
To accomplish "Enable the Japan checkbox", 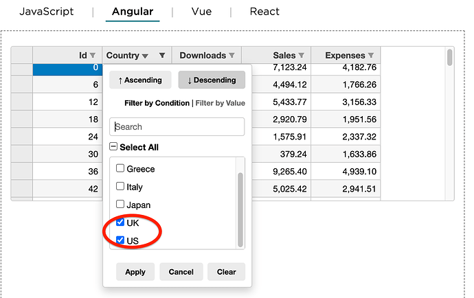I will coord(120,204).
